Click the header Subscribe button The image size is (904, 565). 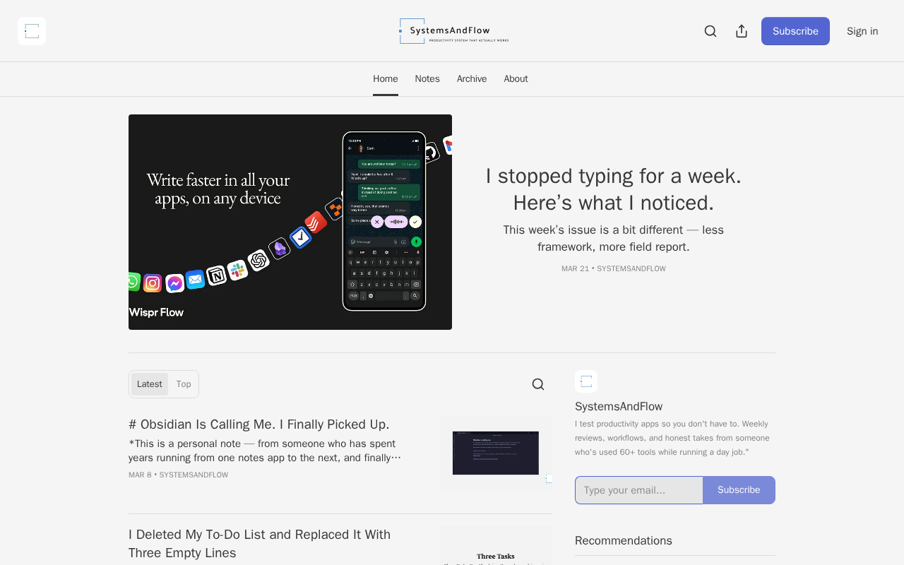click(795, 31)
